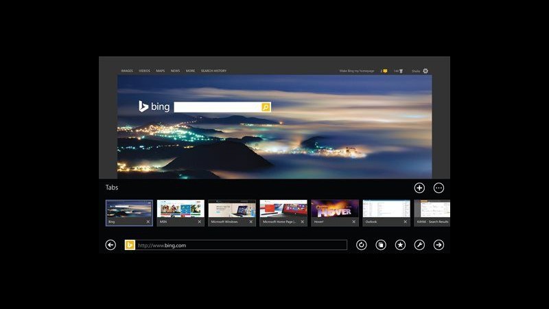Open IMAGES in Bing navigation
This screenshot has width=549, height=309.
(127, 71)
